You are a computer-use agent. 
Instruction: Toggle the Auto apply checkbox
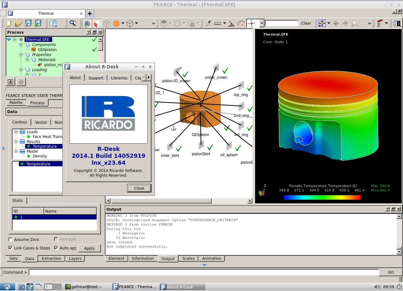click(x=56, y=248)
